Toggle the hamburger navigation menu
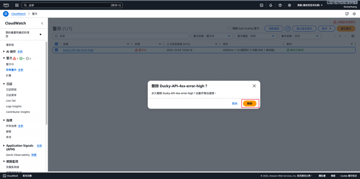The width and height of the screenshot is (360, 179). click(x=6, y=14)
